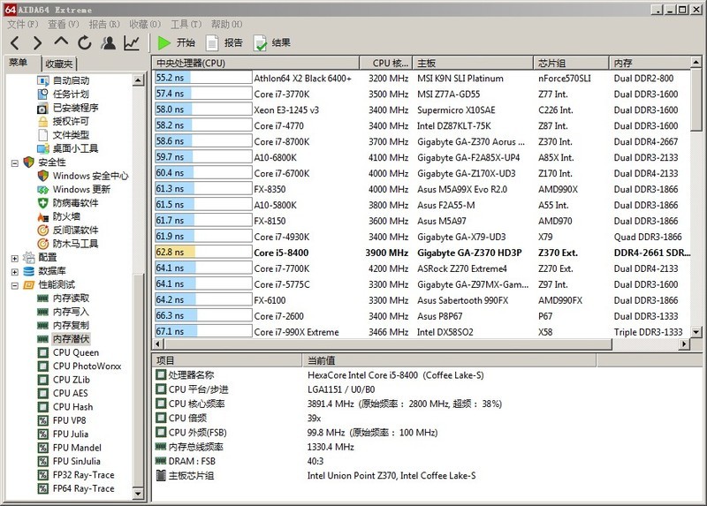Sort by 中央处理器(CPU) column header

pyautogui.click(x=255, y=63)
